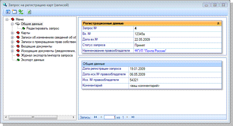
Task: Go to the next record button
Action: (x=127, y=117)
